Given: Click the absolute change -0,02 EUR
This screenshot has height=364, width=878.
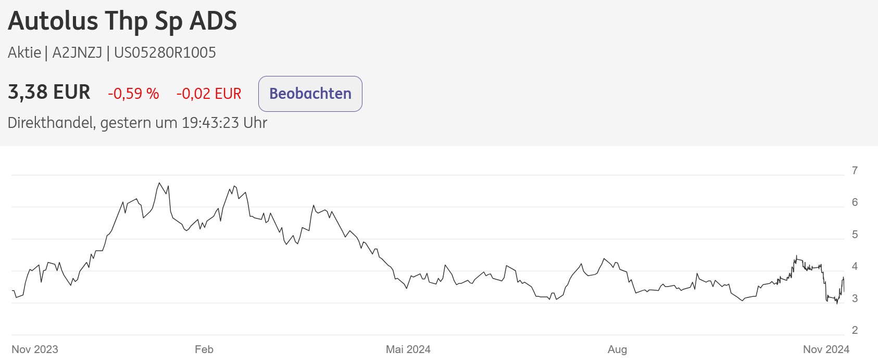Looking at the screenshot, I should (x=208, y=94).
